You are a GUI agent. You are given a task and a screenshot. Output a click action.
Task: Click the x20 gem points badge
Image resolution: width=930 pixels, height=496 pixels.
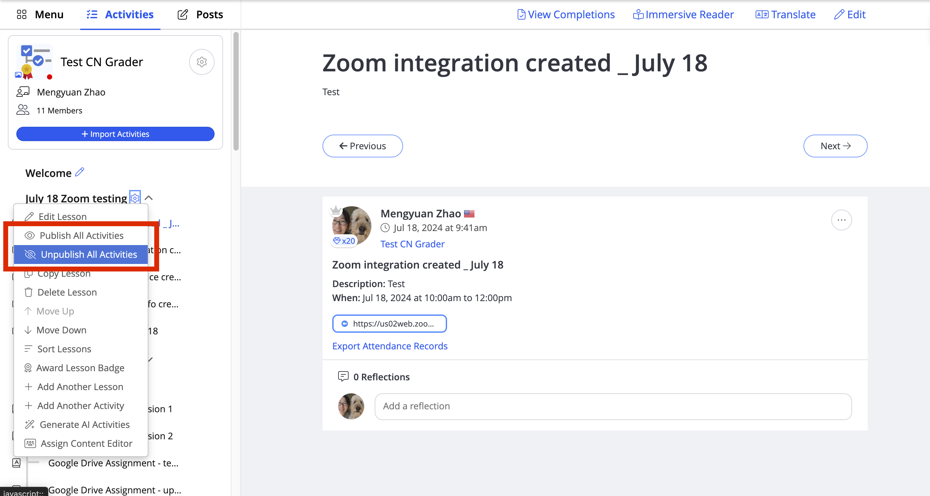tap(344, 241)
